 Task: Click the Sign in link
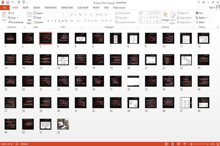click(212, 8)
